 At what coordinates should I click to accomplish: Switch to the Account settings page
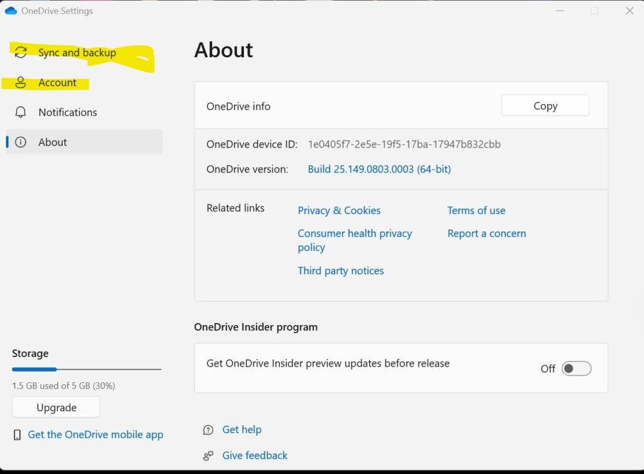[x=84, y=82]
